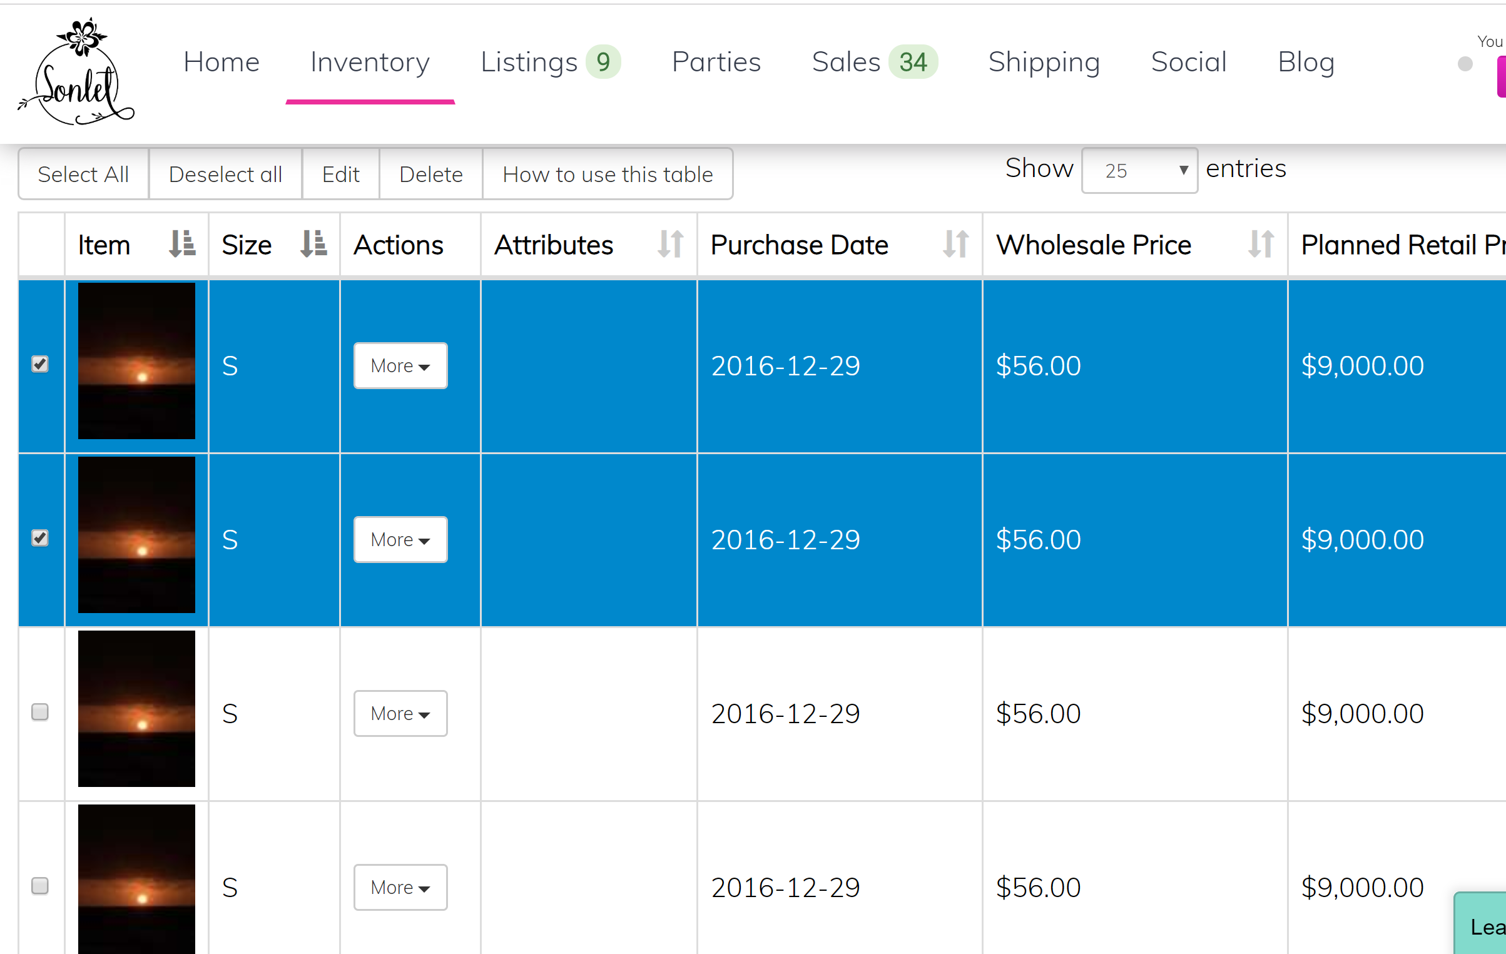
Task: Uncheck the second row checkbox
Action: (40, 538)
